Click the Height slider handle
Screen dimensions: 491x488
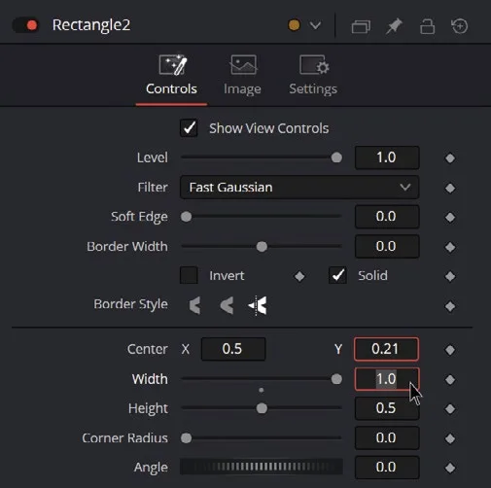pyautogui.click(x=262, y=408)
